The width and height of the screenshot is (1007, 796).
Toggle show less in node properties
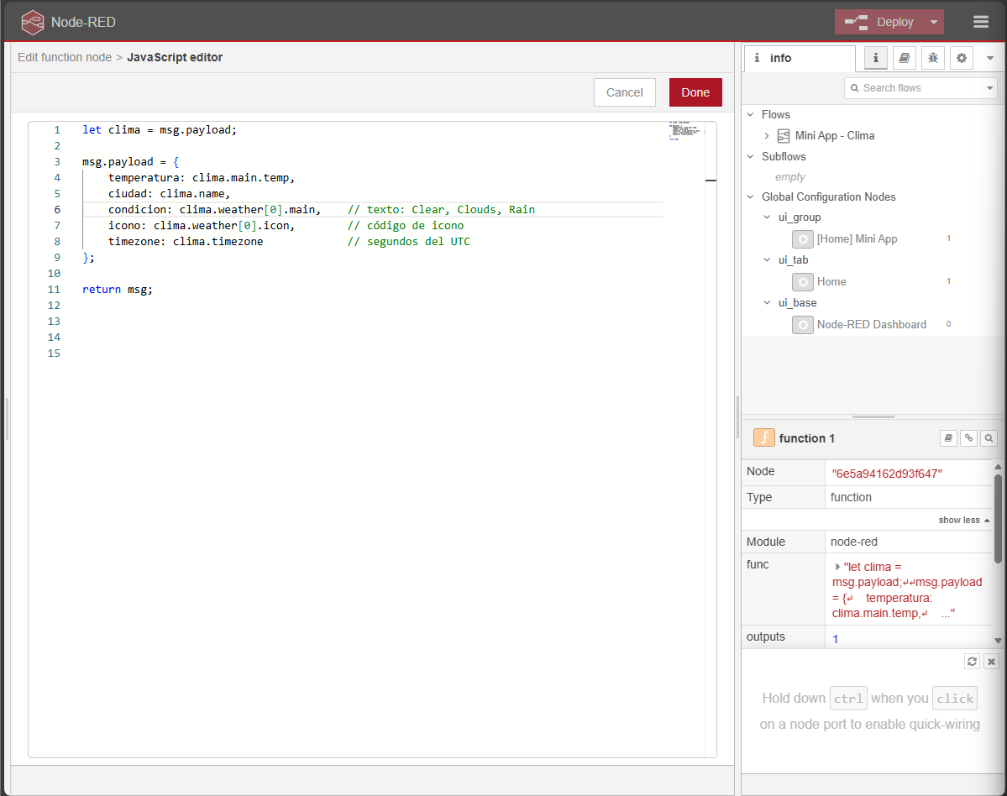coord(963,520)
